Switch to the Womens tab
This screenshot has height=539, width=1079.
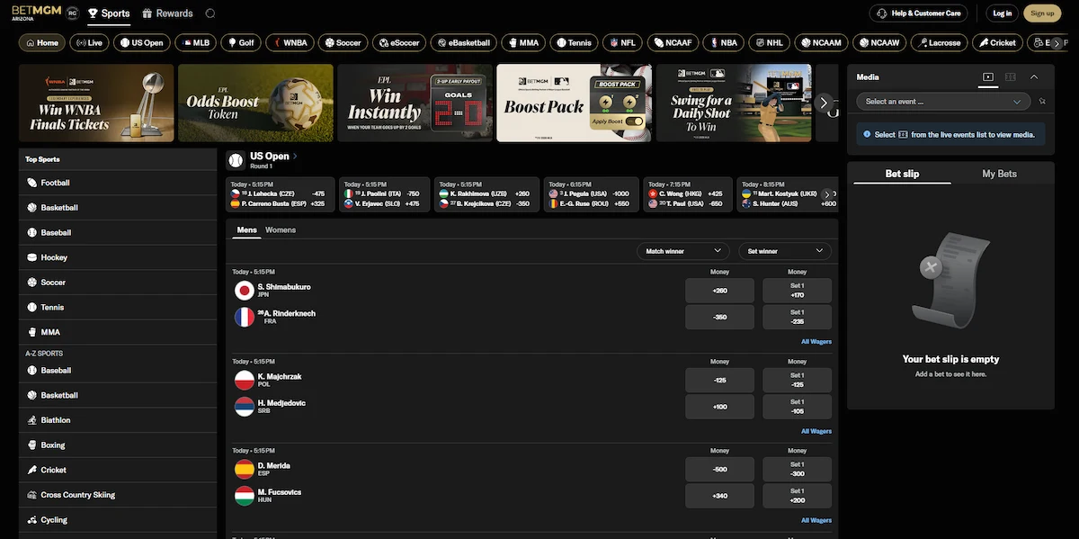pos(281,230)
